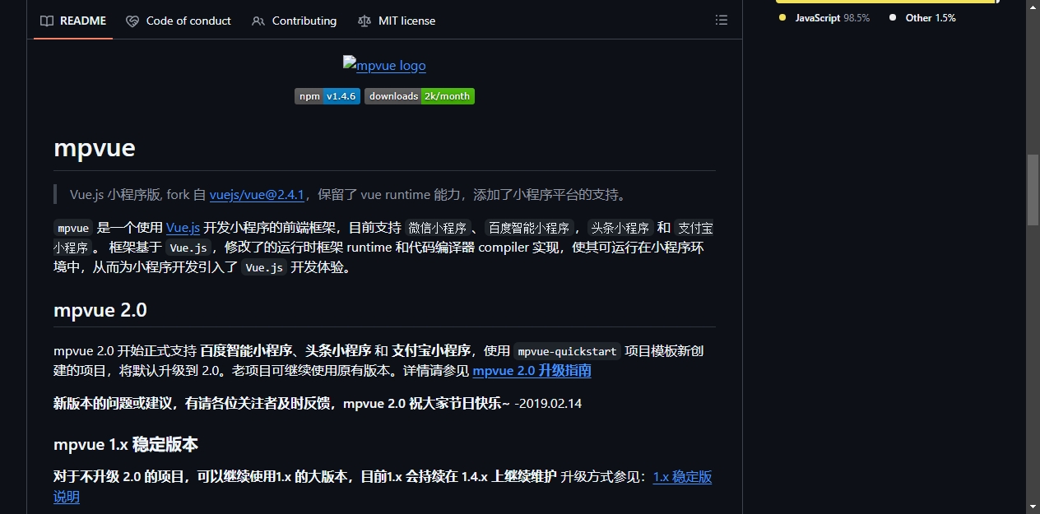Open the README outline list icon
This screenshot has width=1040, height=514.
click(722, 21)
